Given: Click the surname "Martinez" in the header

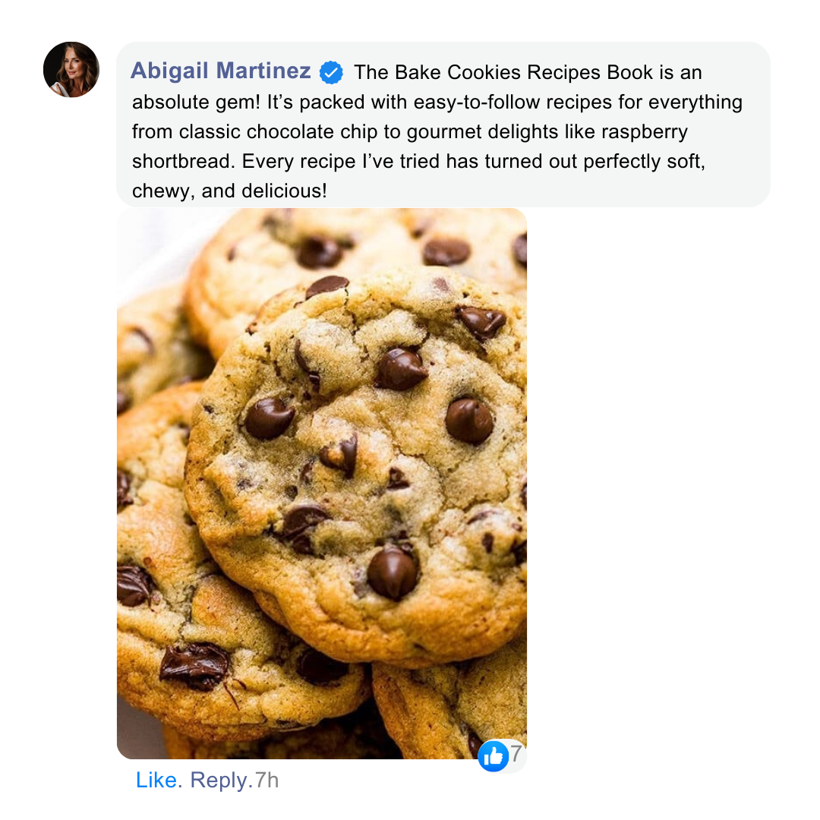Looking at the screenshot, I should [x=263, y=71].
